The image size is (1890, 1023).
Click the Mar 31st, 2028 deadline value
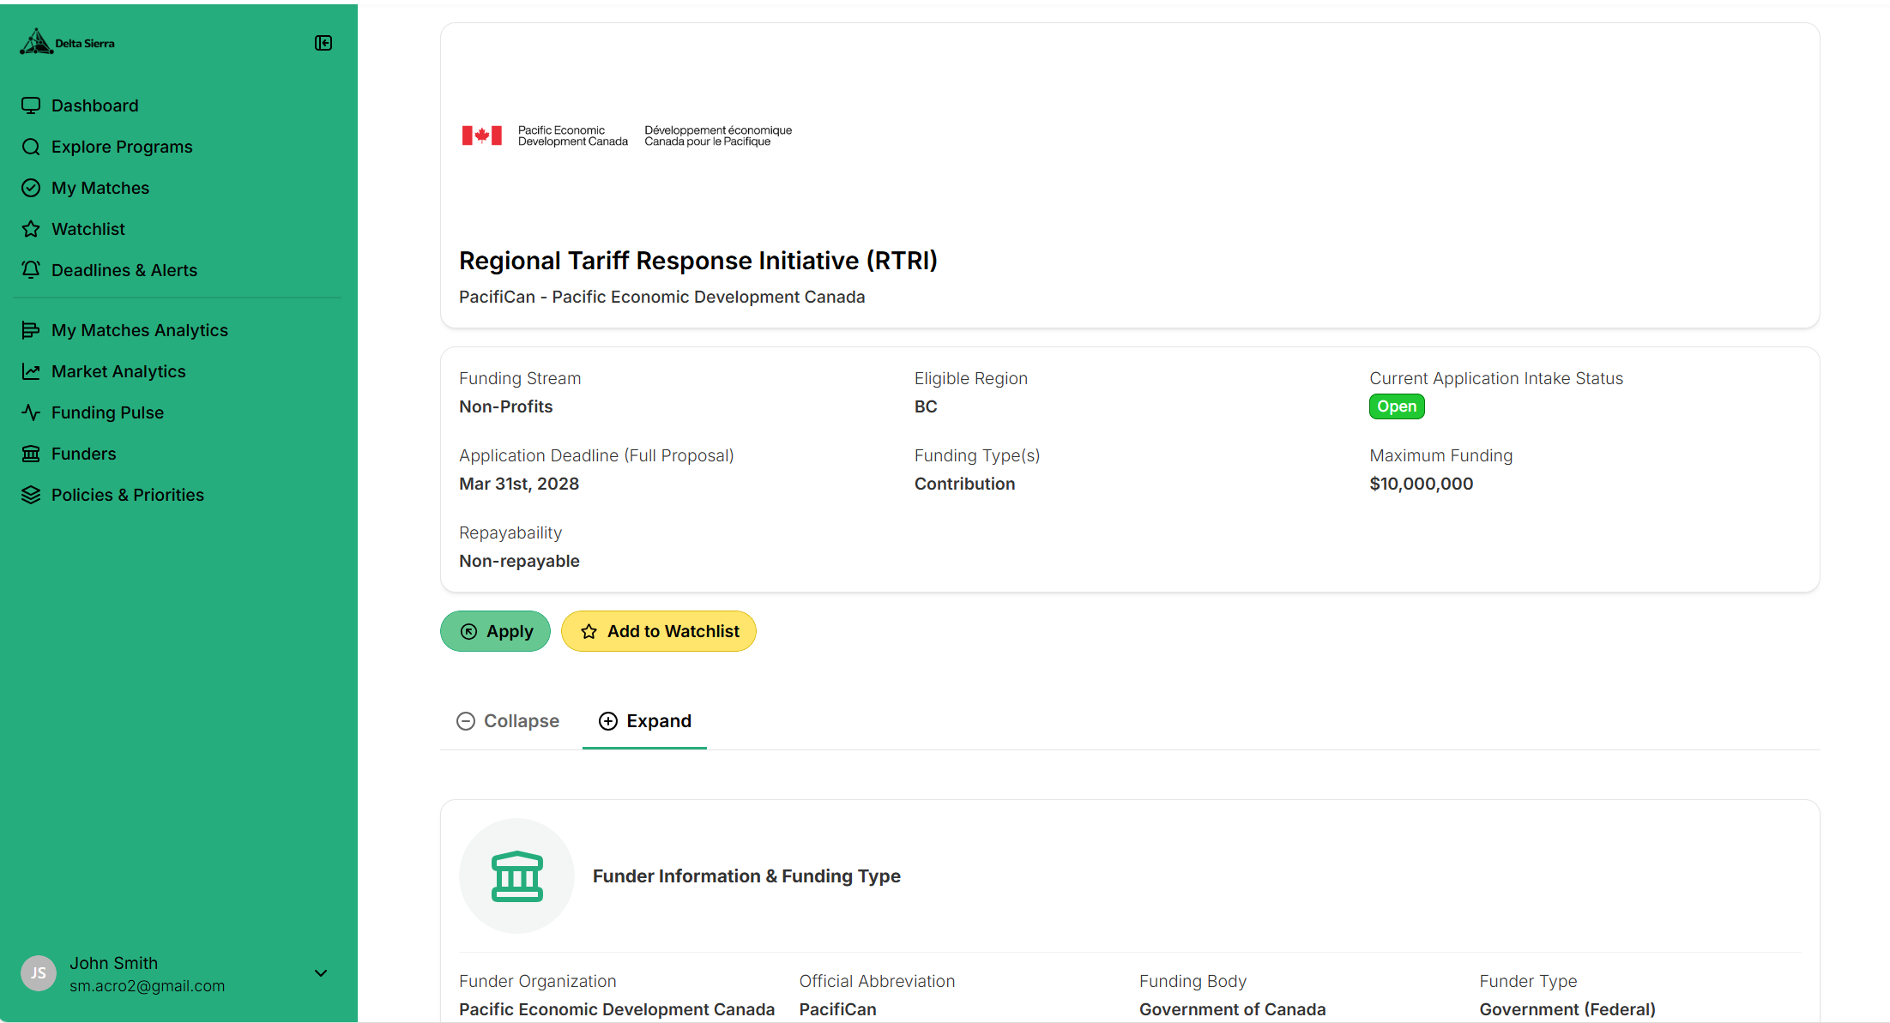coord(519,484)
